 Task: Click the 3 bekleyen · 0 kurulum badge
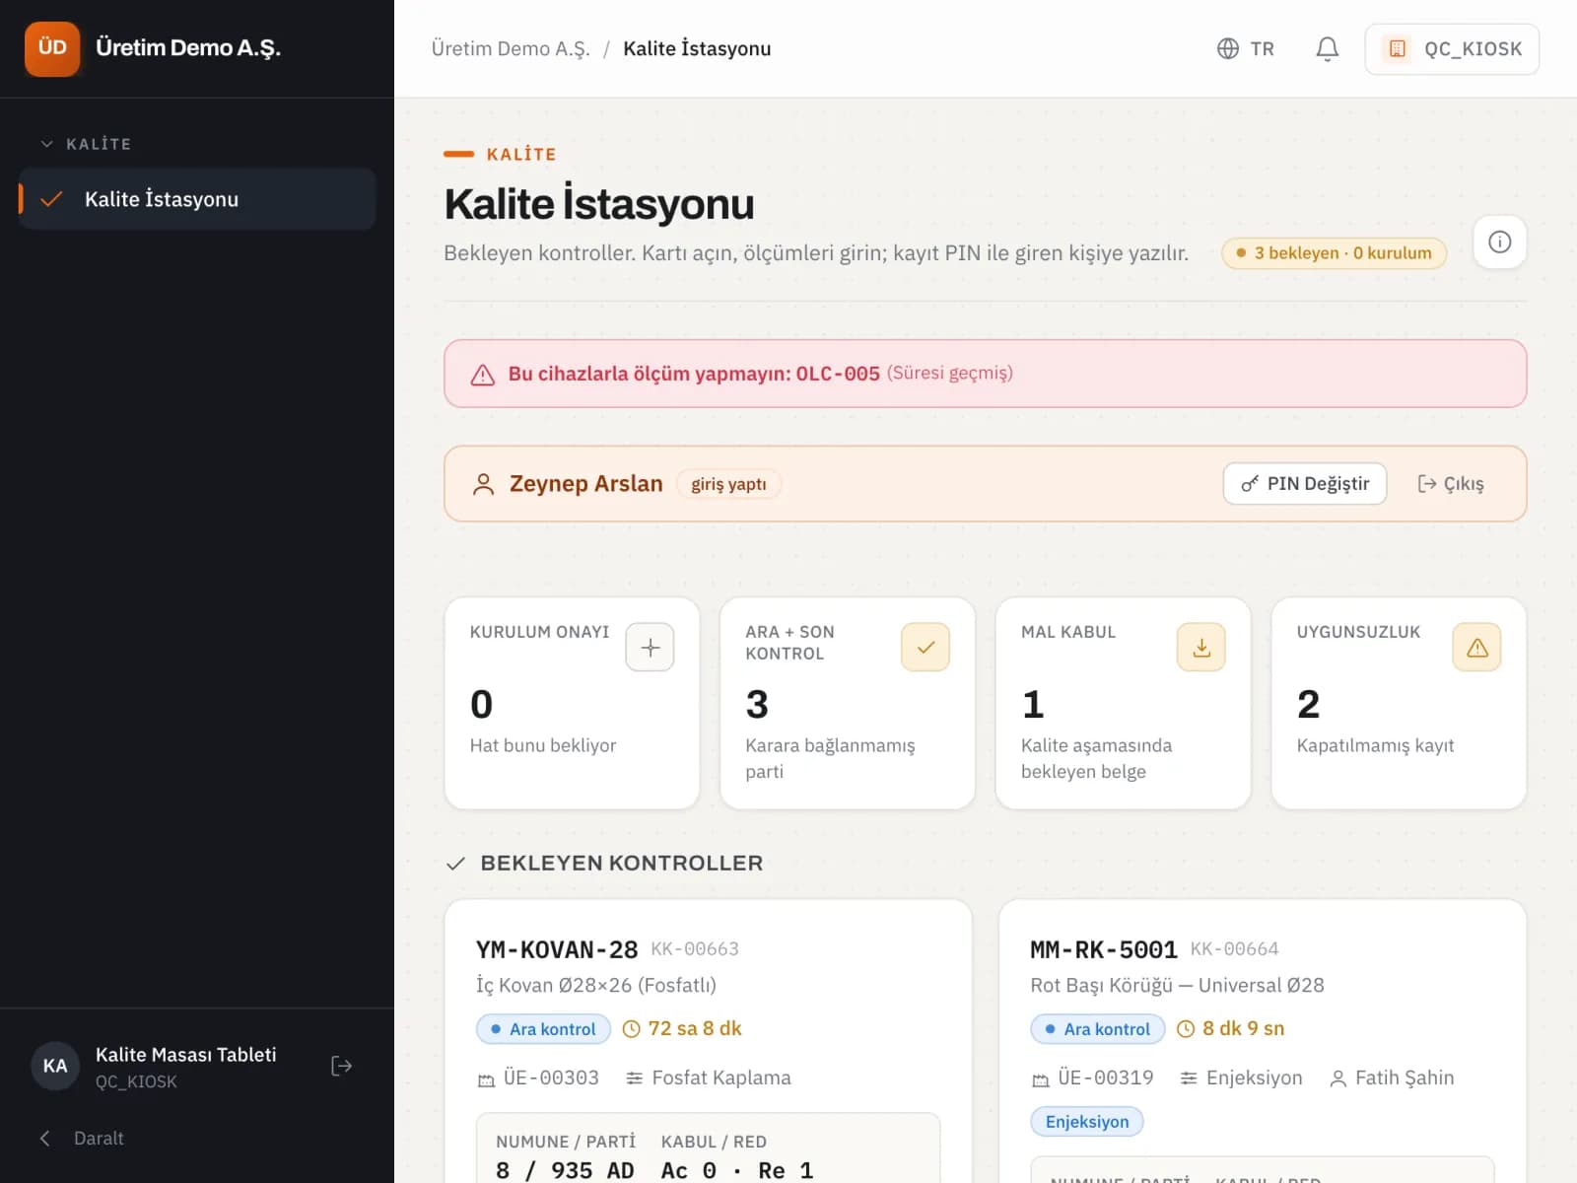pyautogui.click(x=1334, y=253)
